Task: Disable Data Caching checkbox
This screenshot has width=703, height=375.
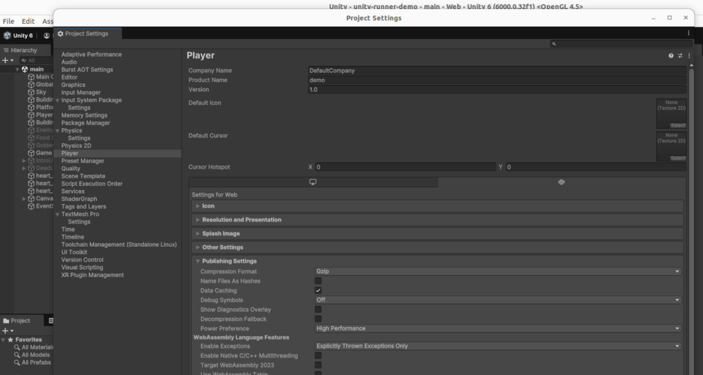Action: click(x=318, y=291)
